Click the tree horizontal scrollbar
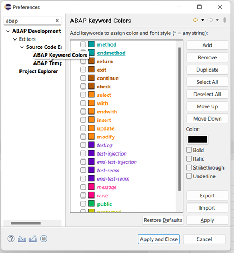The width and height of the screenshot is (234, 253). pyautogui.click(x=26, y=223)
